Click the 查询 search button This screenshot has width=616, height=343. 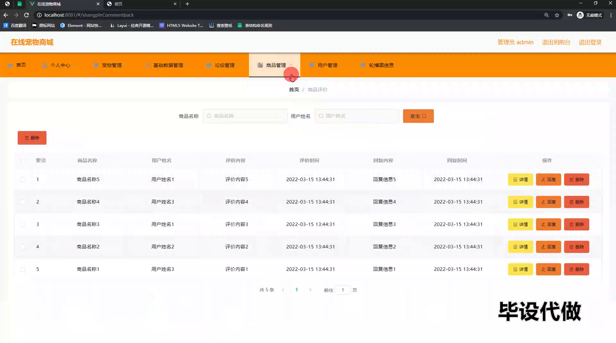[418, 116]
